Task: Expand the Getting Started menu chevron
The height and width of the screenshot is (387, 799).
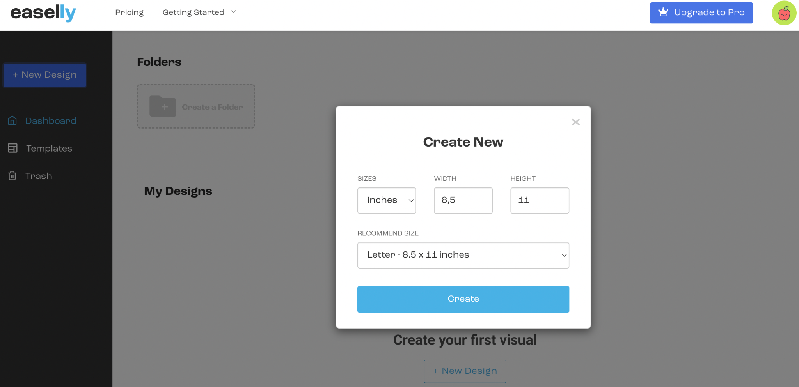Action: click(234, 12)
